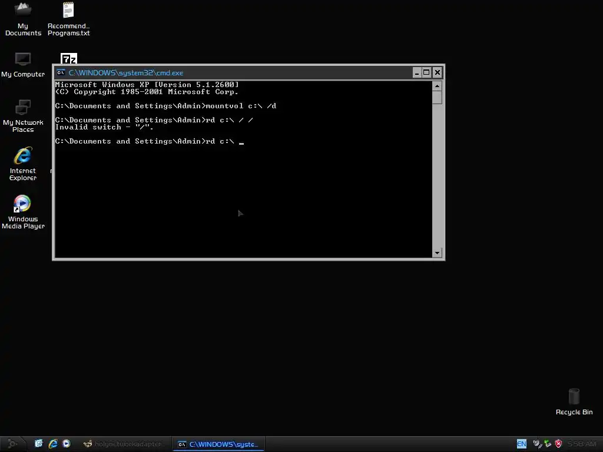Screen dimensions: 603x452
Task: Click the 'mountvol c:\ /d' command line
Action: pyautogui.click(x=165, y=106)
